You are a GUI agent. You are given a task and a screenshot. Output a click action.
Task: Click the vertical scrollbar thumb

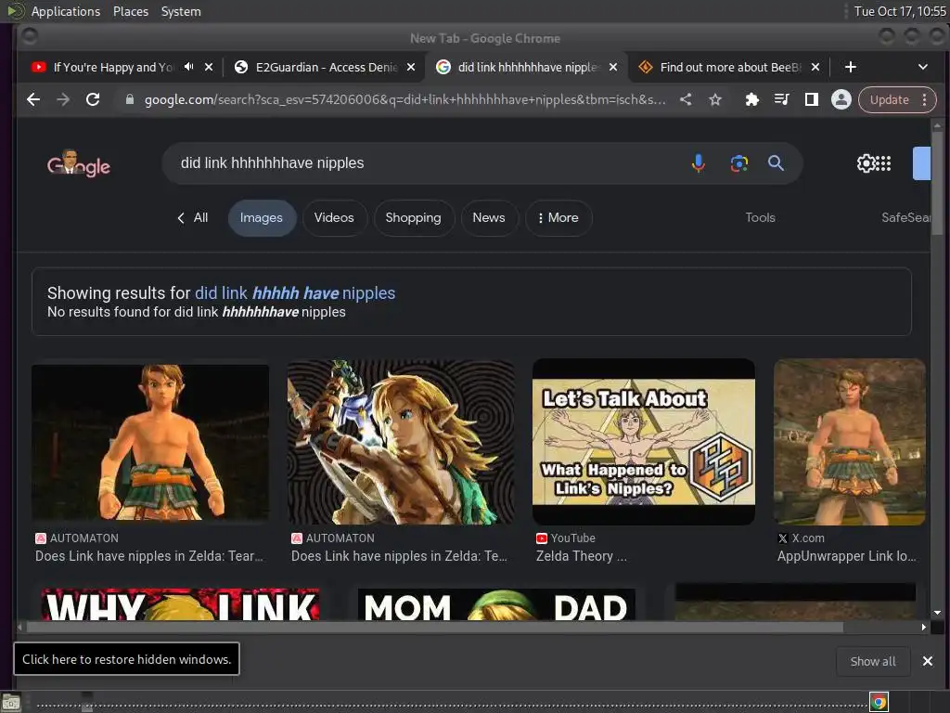[937, 185]
